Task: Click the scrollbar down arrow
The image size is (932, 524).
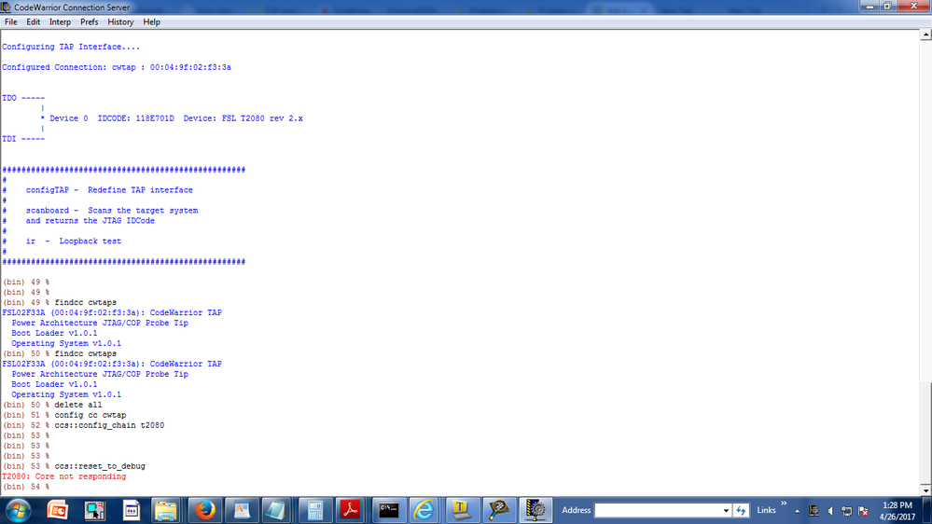Action: tap(925, 490)
